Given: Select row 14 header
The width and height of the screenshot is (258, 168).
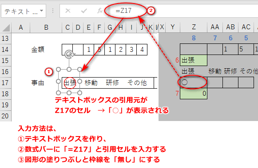Looking at the screenshot, I should (x=5, y=50).
